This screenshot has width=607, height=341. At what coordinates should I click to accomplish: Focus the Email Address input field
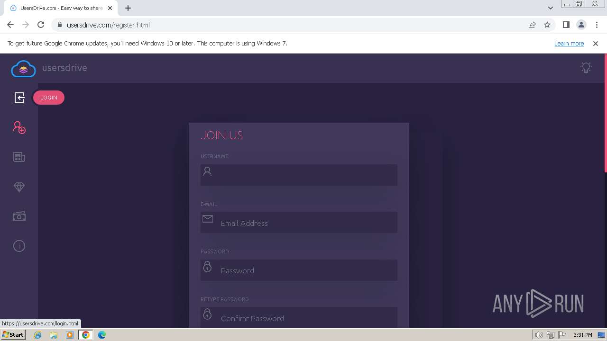coord(299,223)
